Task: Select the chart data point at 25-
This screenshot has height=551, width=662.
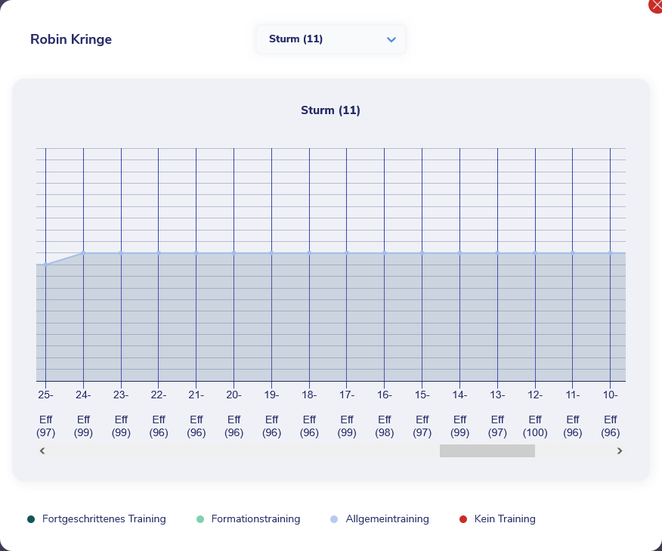Action: [x=45, y=265]
